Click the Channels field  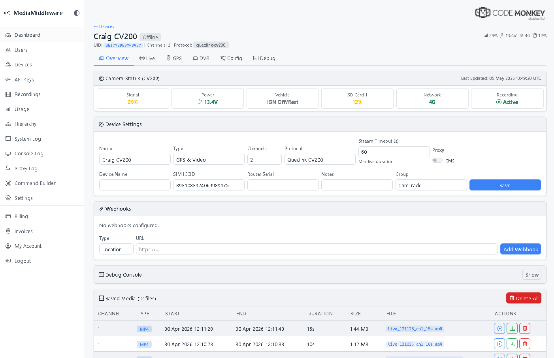264,159
